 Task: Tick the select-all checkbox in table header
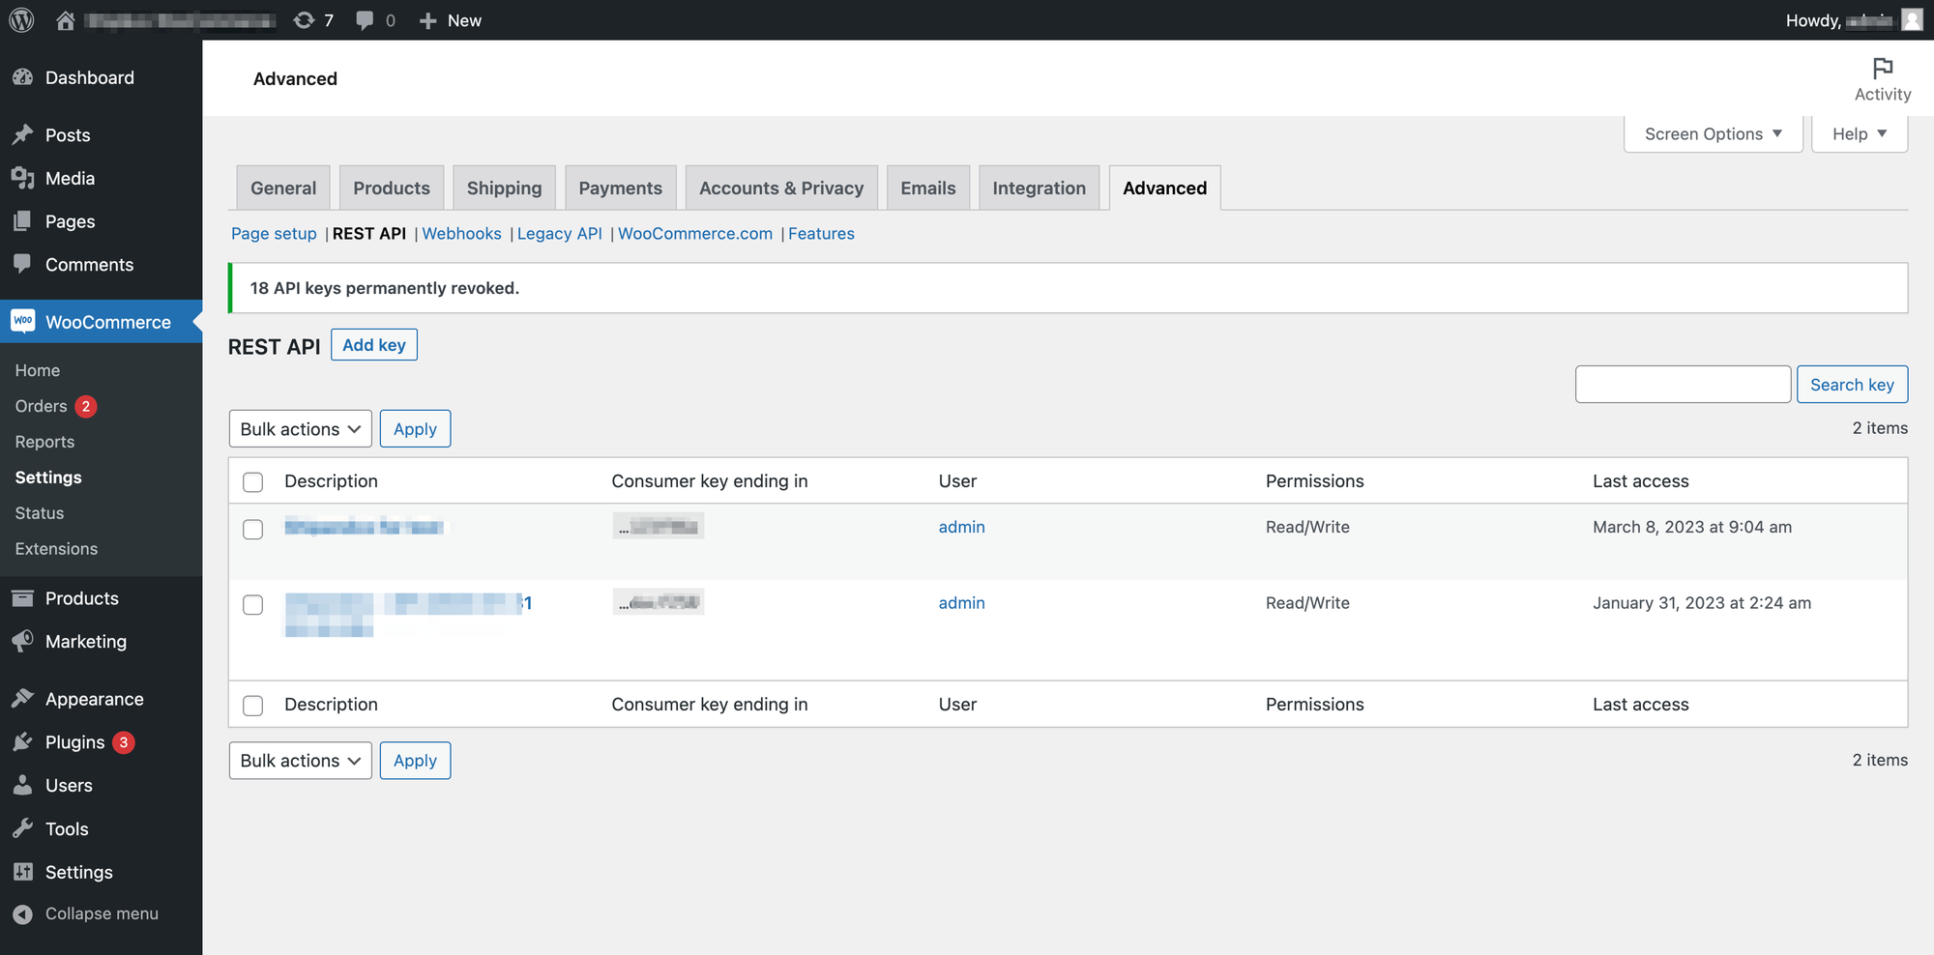[253, 481]
